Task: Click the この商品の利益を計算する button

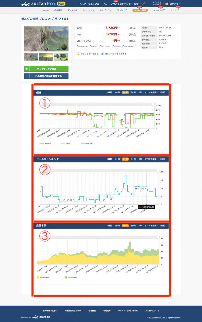Action: (46, 76)
